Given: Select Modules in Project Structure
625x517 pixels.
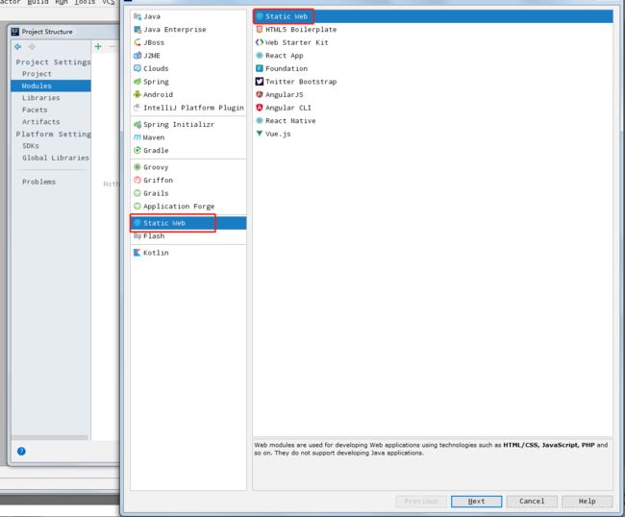Looking at the screenshot, I should click(x=51, y=86).
